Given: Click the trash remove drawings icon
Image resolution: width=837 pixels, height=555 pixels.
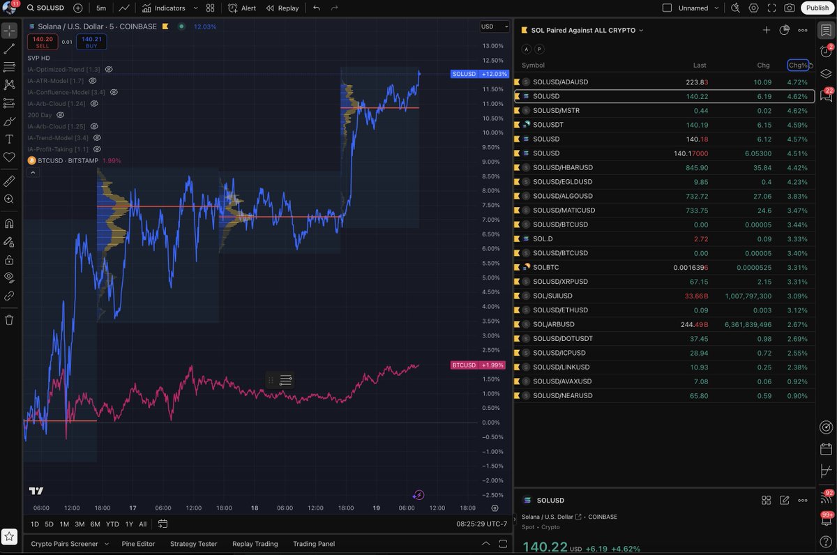Looking at the screenshot, I should coord(9,320).
